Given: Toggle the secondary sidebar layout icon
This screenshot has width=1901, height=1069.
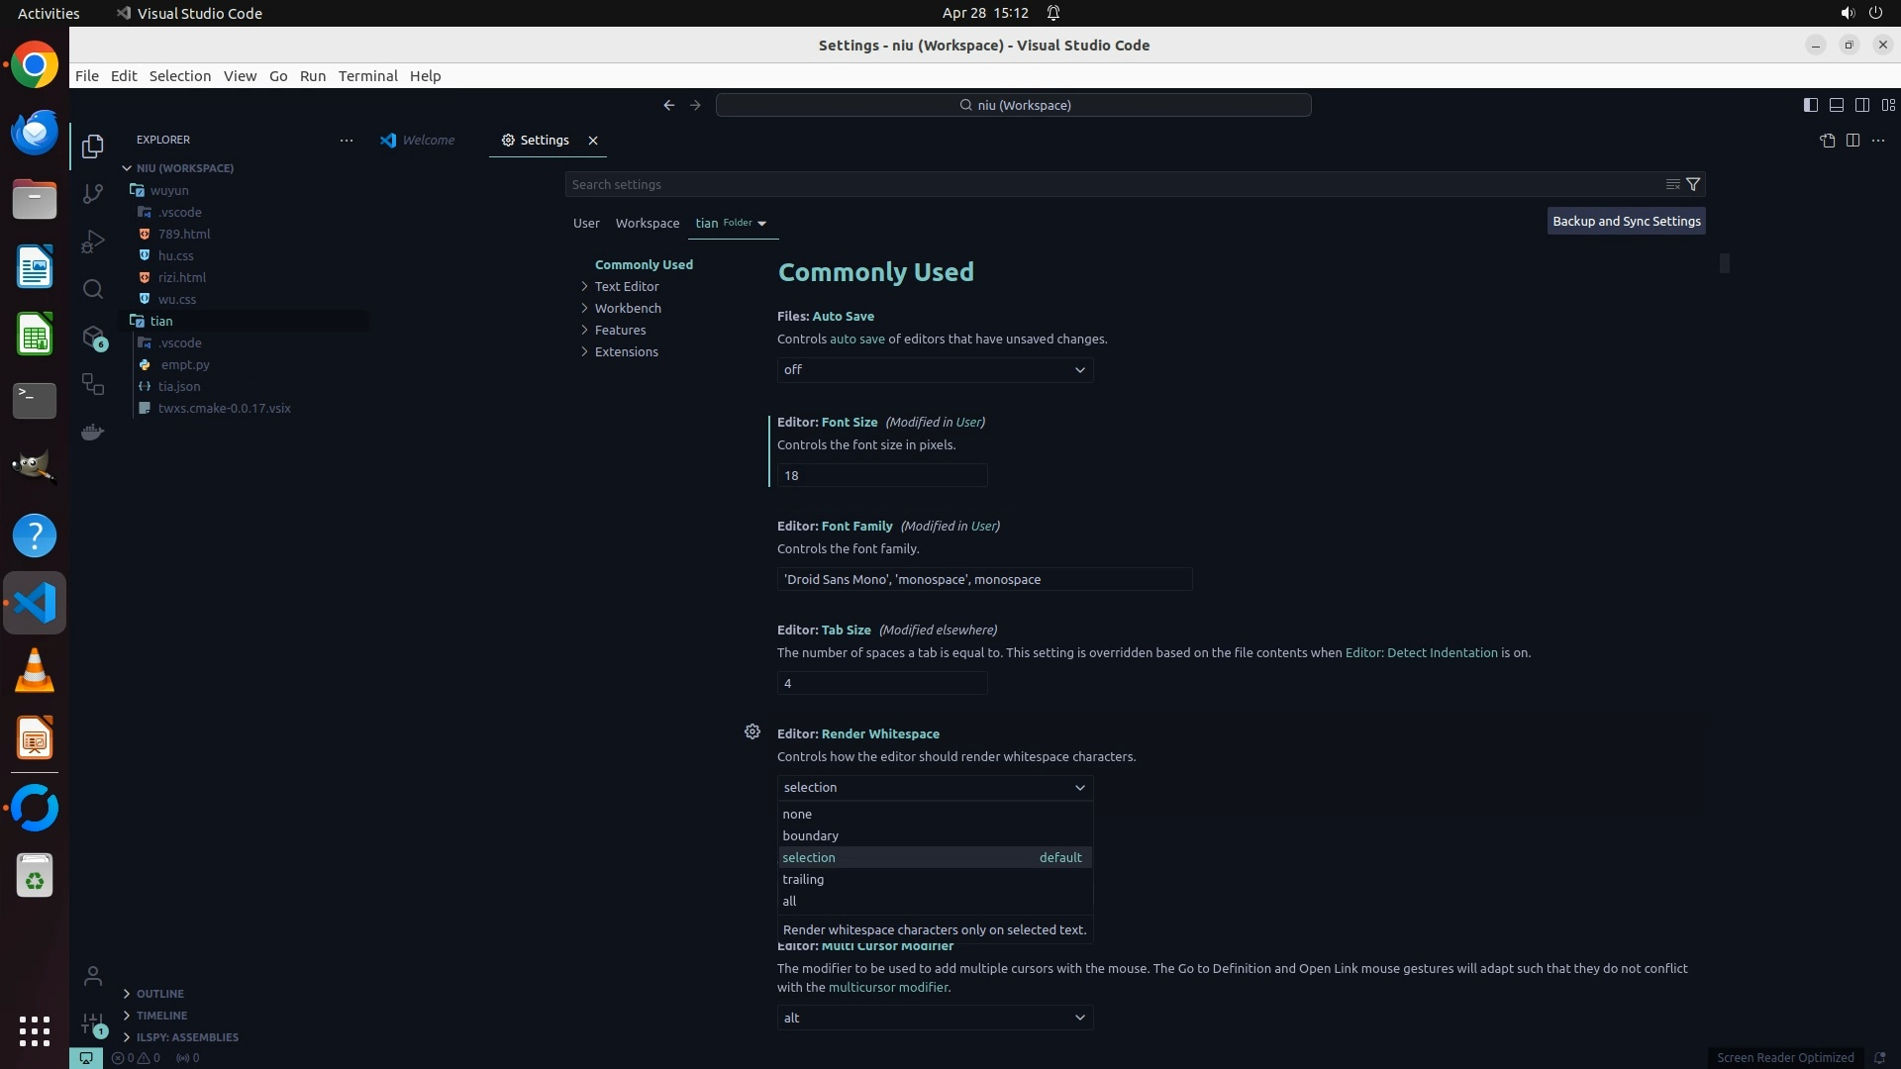Looking at the screenshot, I should [x=1861, y=105].
